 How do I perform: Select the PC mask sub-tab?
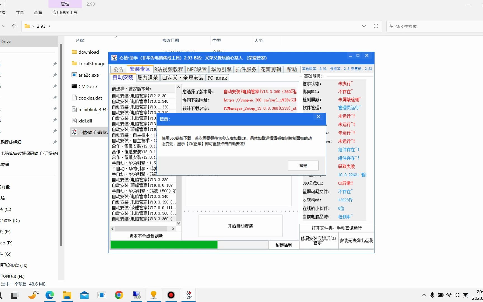(x=217, y=78)
